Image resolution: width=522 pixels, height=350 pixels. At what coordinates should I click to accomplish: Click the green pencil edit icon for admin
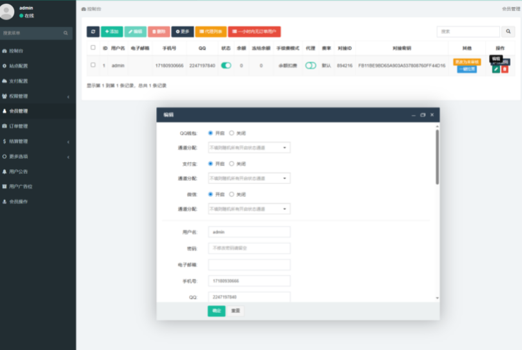[496, 69]
